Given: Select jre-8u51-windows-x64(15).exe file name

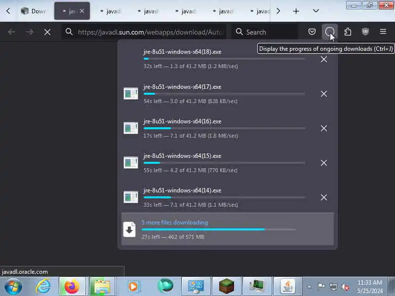Looking at the screenshot, I should point(182,156).
